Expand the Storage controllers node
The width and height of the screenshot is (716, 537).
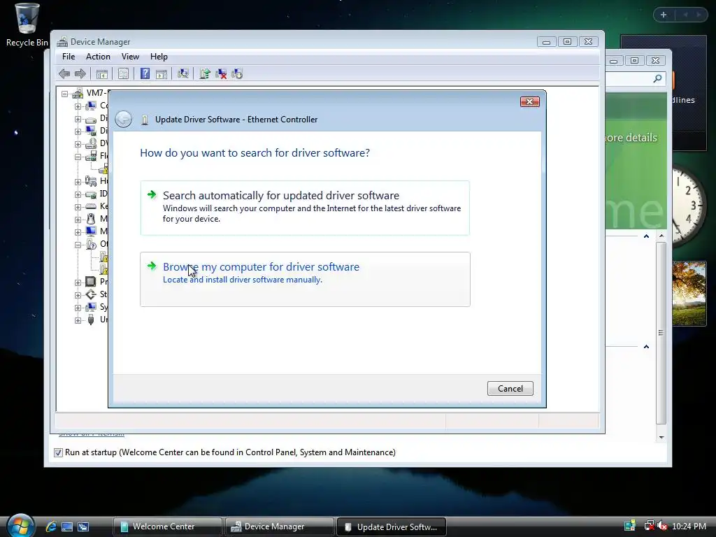point(78,295)
